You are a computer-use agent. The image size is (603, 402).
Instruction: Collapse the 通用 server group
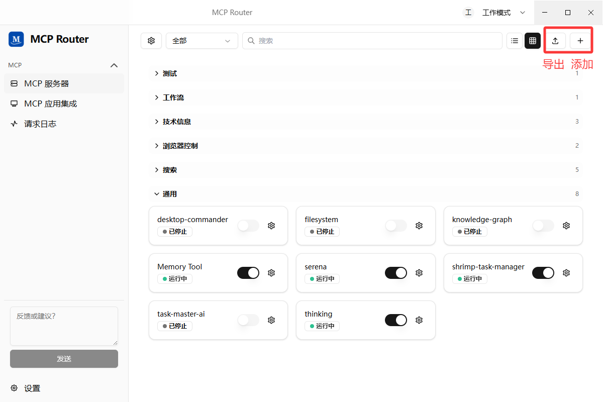[x=367, y=194]
